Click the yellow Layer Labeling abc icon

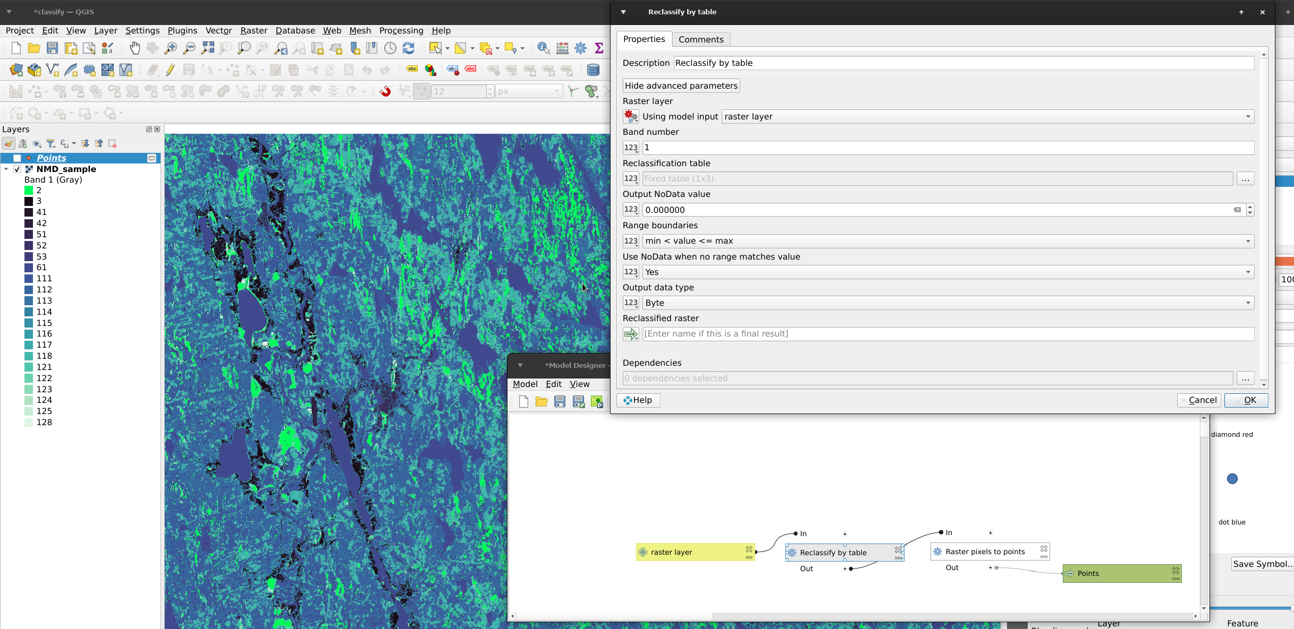pyautogui.click(x=412, y=69)
